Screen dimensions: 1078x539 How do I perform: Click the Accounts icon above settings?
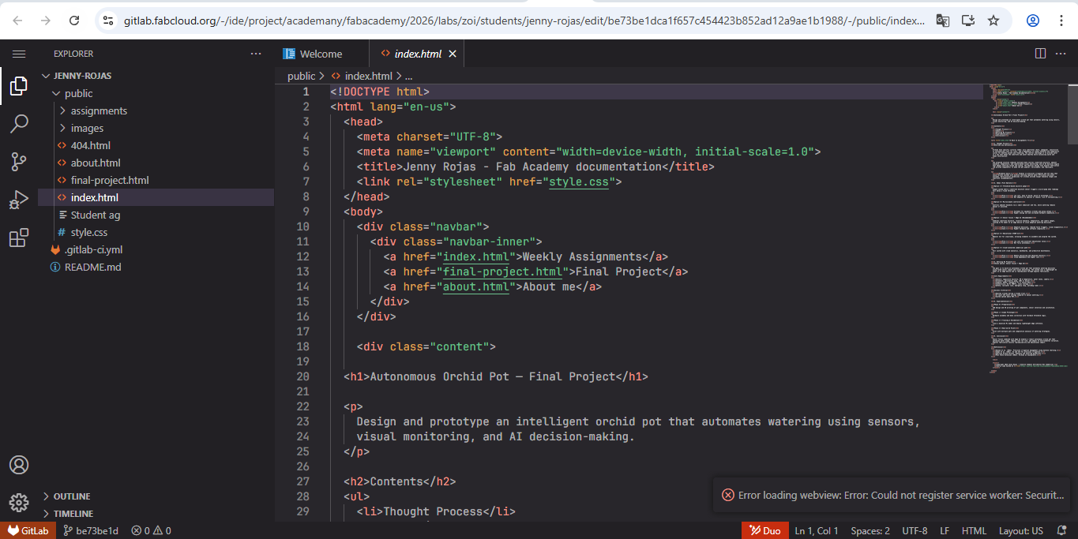tap(18, 465)
